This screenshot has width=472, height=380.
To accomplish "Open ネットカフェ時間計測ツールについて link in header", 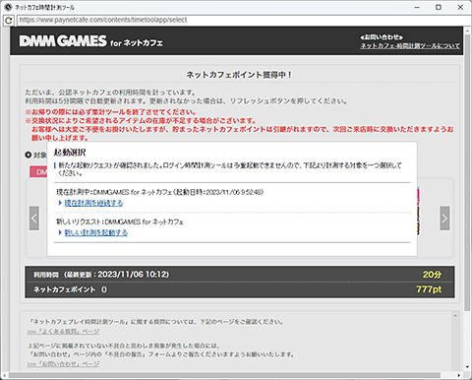I will pyautogui.click(x=410, y=45).
